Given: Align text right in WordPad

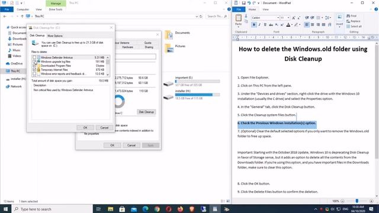Looking at the screenshot, I should click(x=318, y=25).
